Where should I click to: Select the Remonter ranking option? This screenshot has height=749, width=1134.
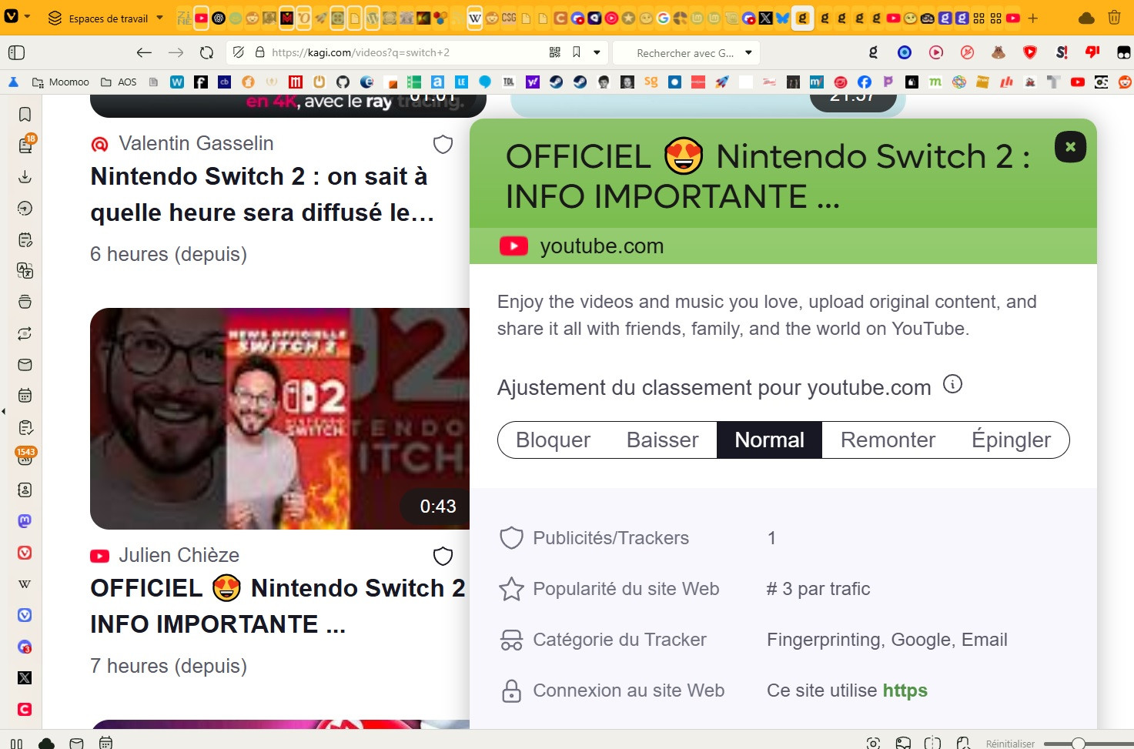click(888, 440)
